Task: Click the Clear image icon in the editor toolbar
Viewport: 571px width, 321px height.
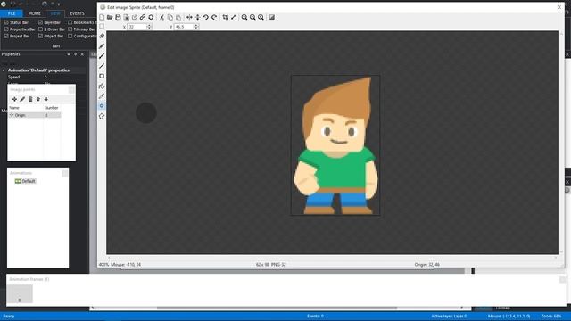Action: [x=102, y=17]
